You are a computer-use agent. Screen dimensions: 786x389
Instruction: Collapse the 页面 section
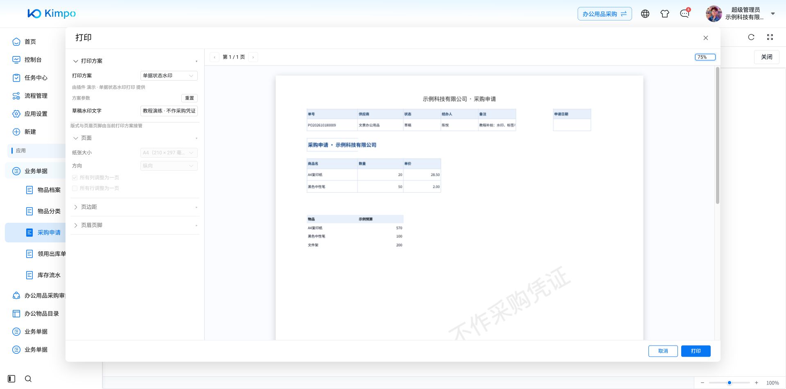[135, 138]
